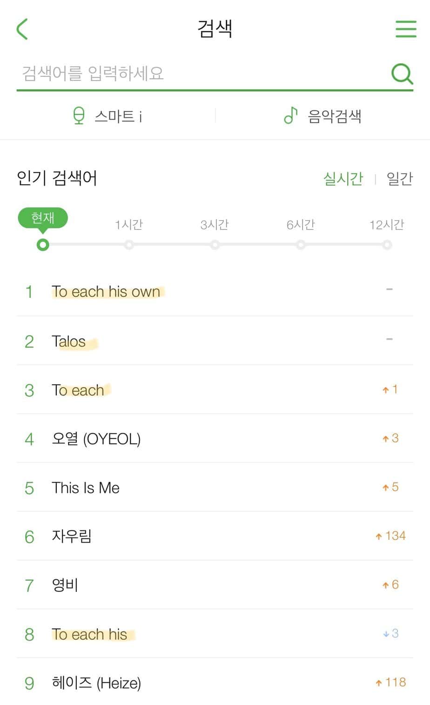Tap the 자우림 ranking entry
430x705 pixels.
[72, 536]
